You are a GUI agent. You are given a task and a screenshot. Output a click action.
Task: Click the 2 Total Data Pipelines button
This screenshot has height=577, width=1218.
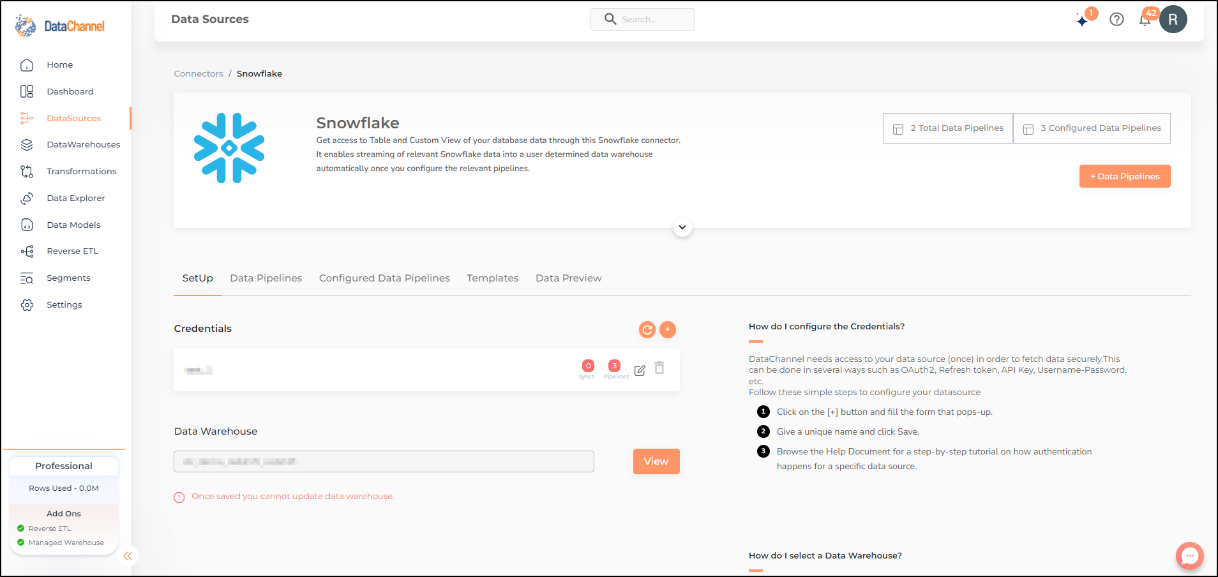click(948, 128)
